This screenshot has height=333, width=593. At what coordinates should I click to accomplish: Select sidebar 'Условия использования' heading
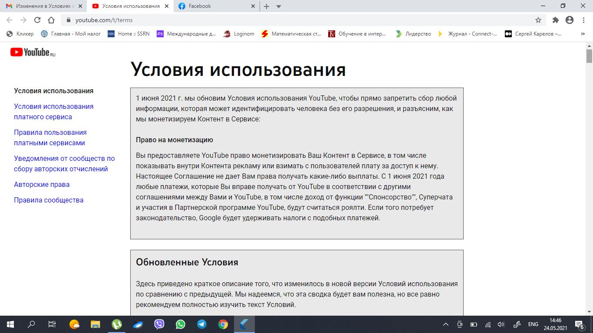pos(54,91)
